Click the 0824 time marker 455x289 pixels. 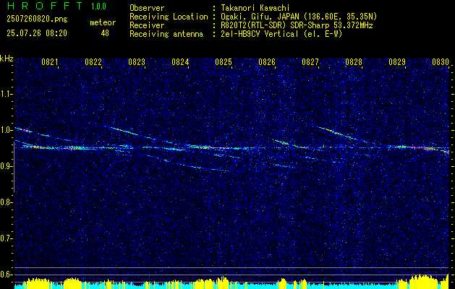coord(180,62)
